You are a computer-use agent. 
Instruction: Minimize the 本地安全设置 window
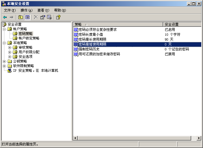[x=189, y=4]
